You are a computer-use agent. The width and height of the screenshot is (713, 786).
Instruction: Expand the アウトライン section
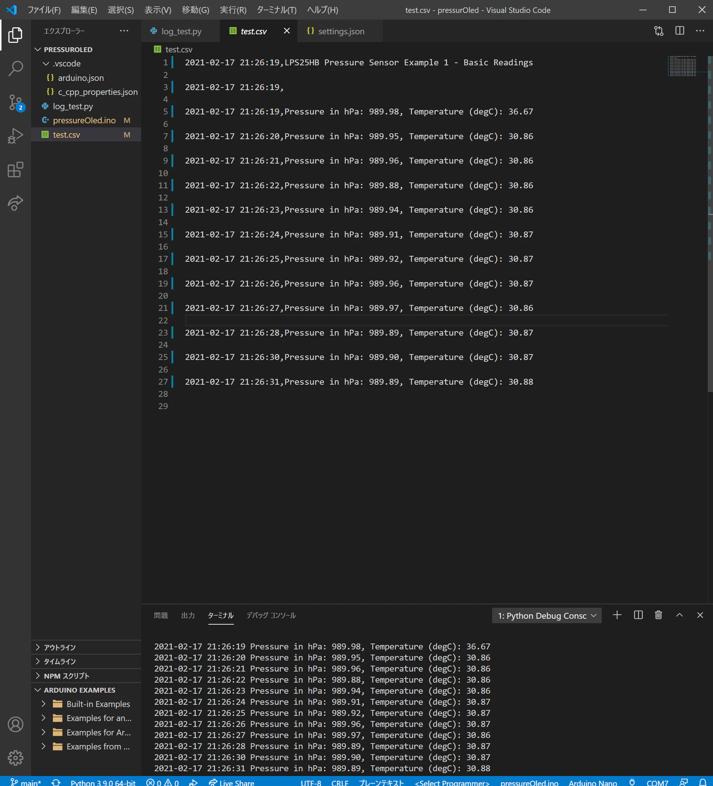(86, 647)
